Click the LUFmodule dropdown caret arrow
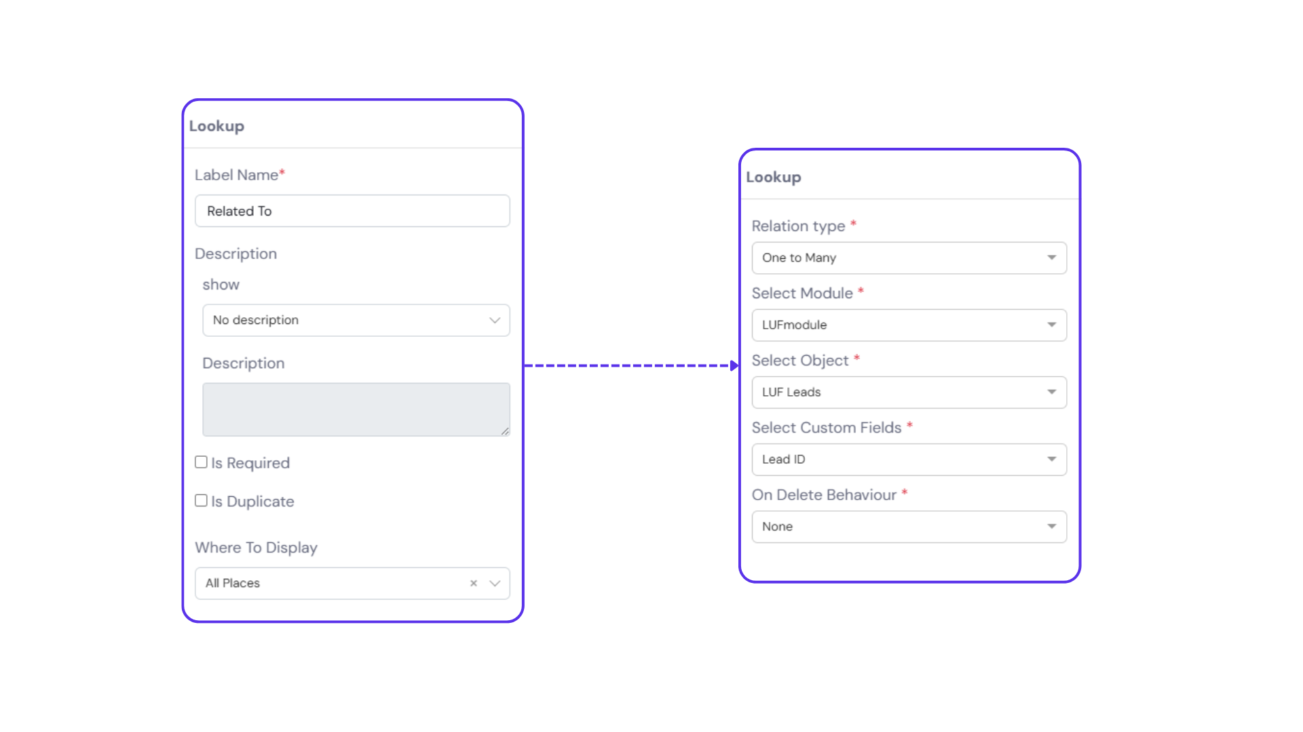The image size is (1303, 732). pos(1051,325)
